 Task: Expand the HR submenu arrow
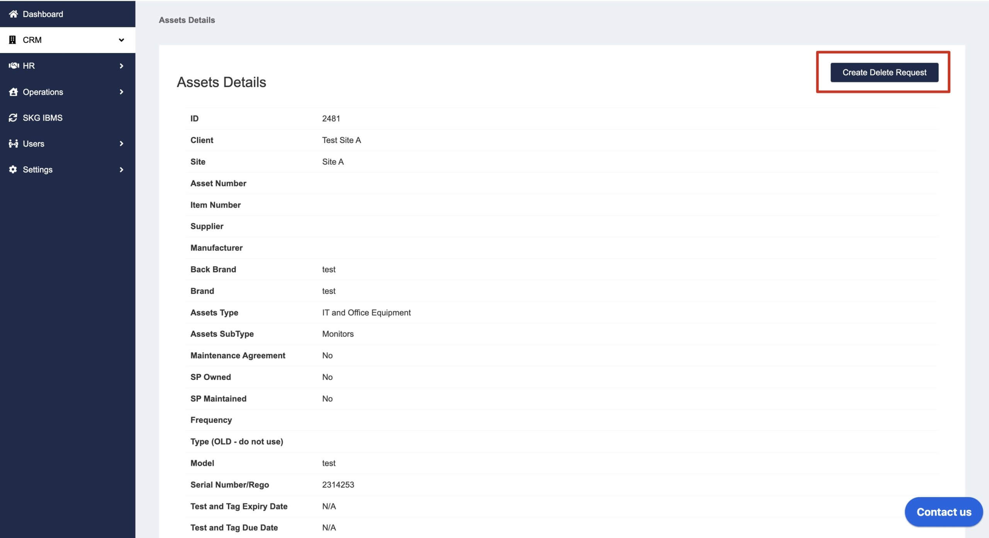[x=121, y=66]
